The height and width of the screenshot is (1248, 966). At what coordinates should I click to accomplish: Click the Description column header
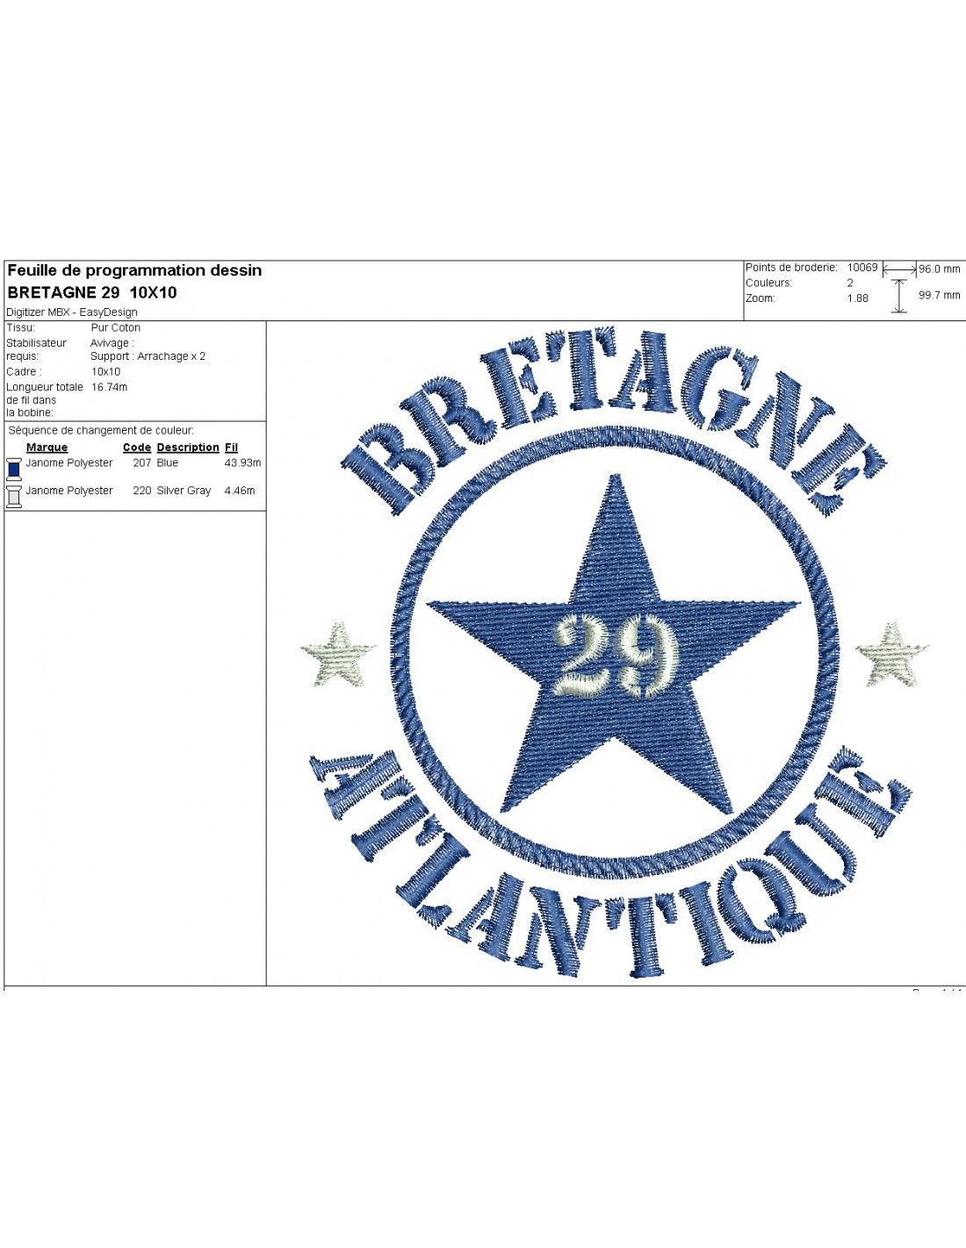(188, 448)
